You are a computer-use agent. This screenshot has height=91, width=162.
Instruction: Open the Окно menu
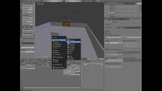click(35, 1)
